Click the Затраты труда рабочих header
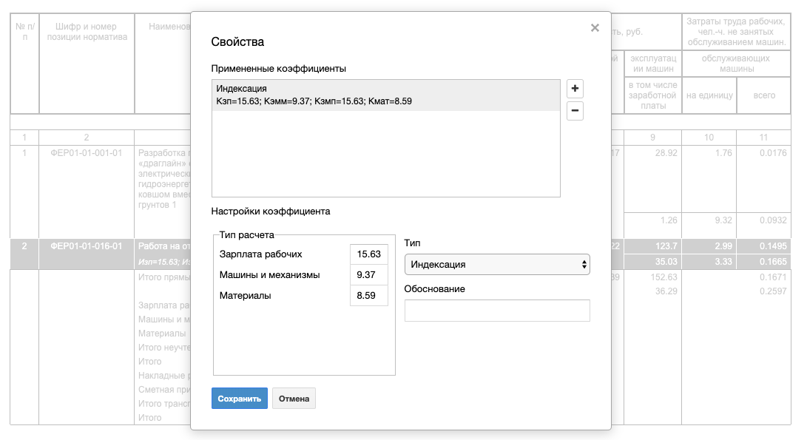 point(735,32)
